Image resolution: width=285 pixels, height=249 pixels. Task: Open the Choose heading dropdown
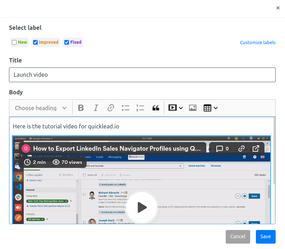tap(41, 108)
